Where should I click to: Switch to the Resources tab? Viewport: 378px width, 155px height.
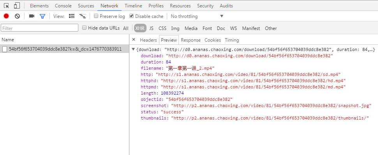(180, 6)
